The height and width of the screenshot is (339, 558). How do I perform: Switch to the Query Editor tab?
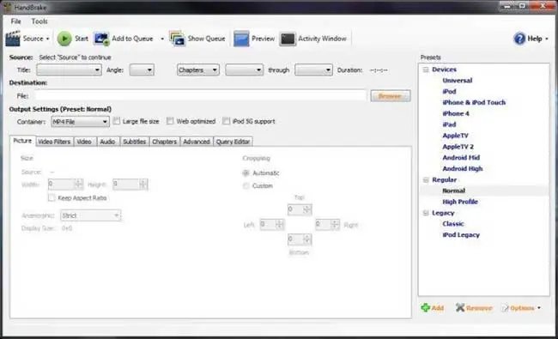point(234,142)
